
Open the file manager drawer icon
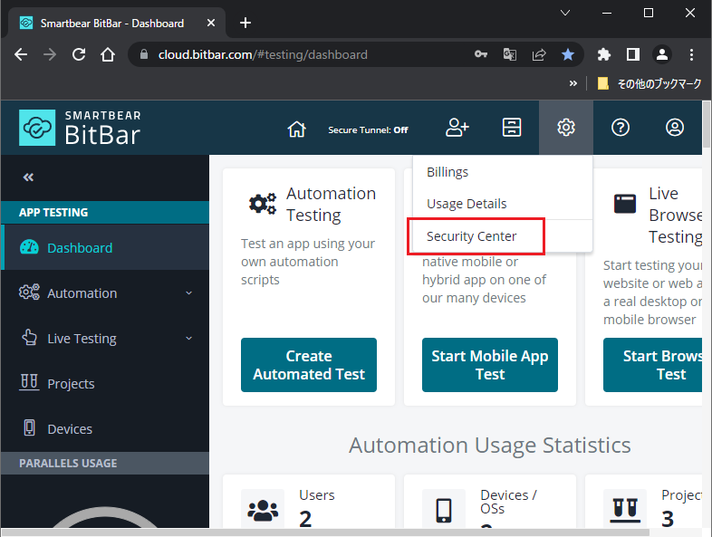tap(512, 128)
